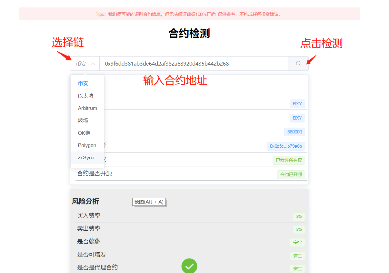Viewport: 389px width, 273px height.
Task: Collapse dropdown using the chevron arrow
Action: pos(93,64)
